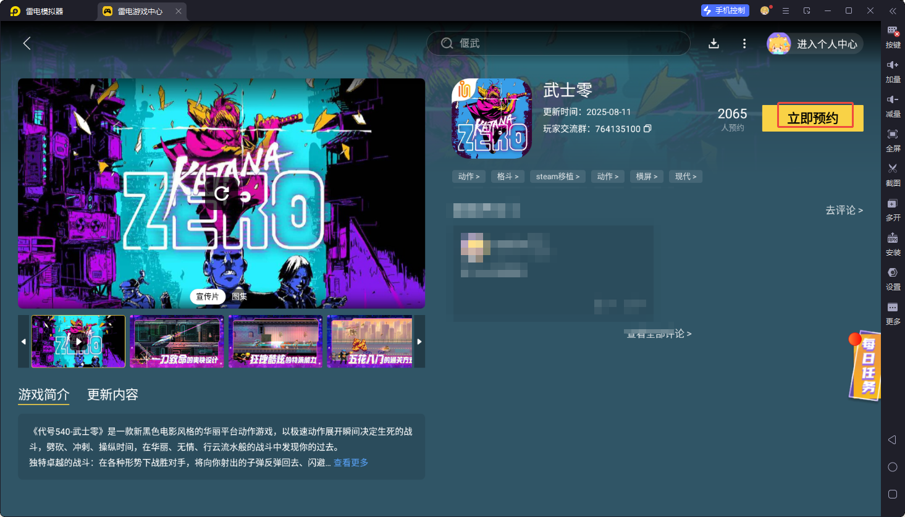Select the 一刀致命的关卡设计 thumbnail
This screenshot has height=517, width=905.
(x=177, y=342)
